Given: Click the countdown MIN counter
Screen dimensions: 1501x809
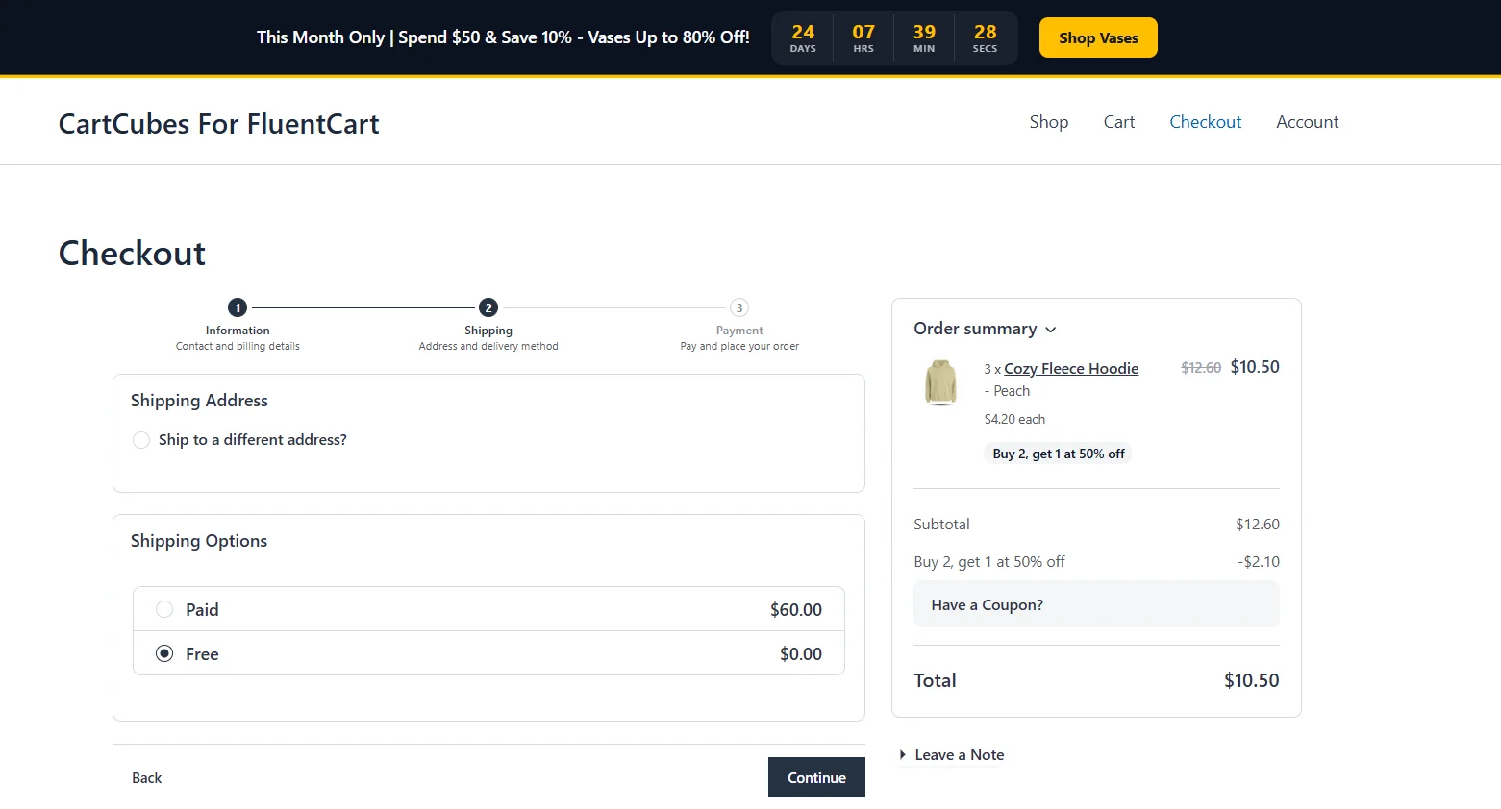Looking at the screenshot, I should [x=924, y=37].
